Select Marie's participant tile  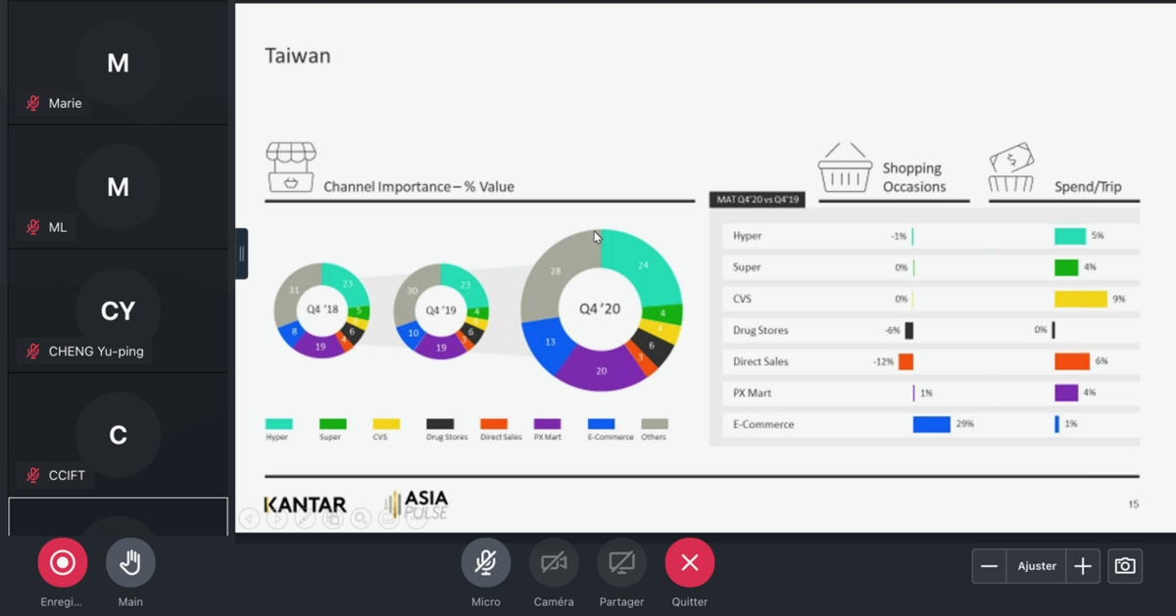(118, 64)
